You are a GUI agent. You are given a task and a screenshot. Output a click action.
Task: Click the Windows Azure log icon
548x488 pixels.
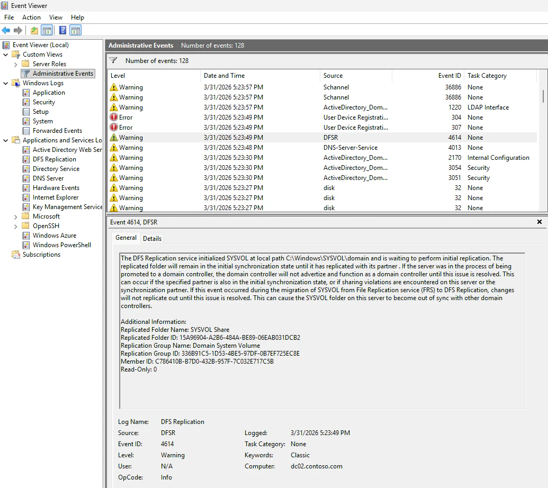click(26, 236)
